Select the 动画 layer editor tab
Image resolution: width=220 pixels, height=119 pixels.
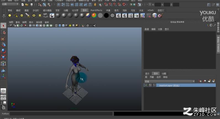[x=164, y=74]
